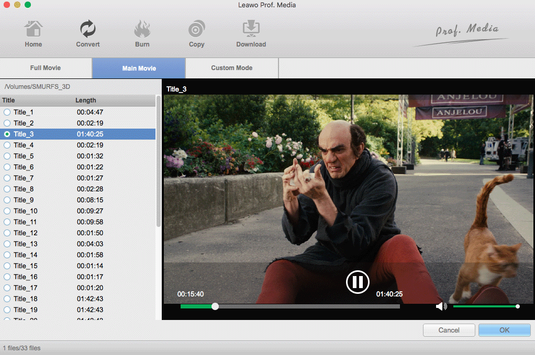Click the Length column header

[x=86, y=100]
